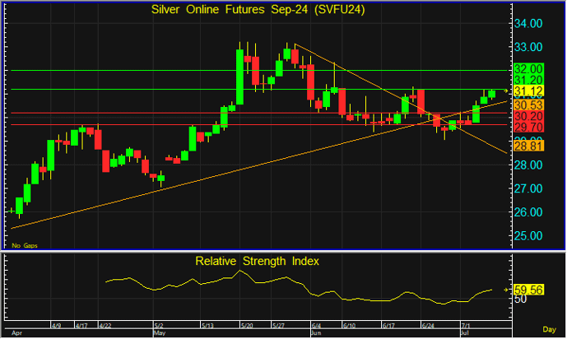Image resolution: width=567 pixels, height=339 pixels.
Task: Select the orange 30.53 trendline price tag
Action: tap(528, 105)
